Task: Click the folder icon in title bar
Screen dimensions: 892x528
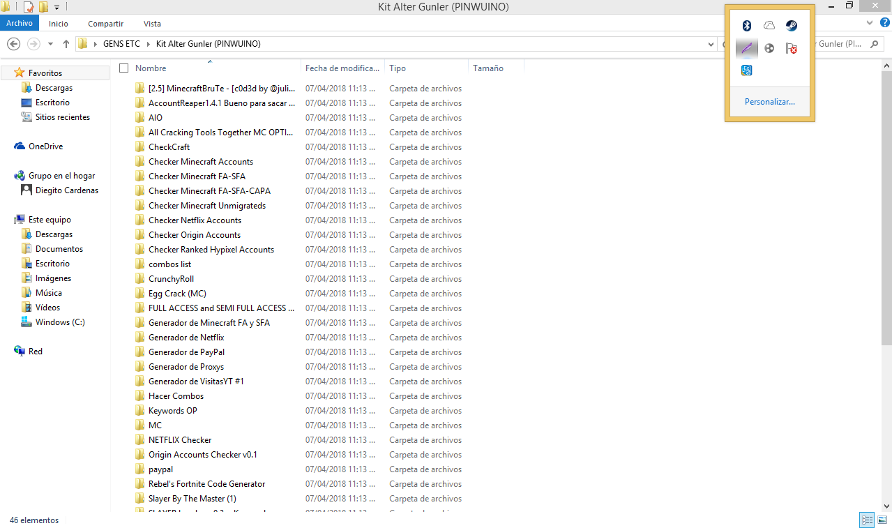Action: [6, 7]
